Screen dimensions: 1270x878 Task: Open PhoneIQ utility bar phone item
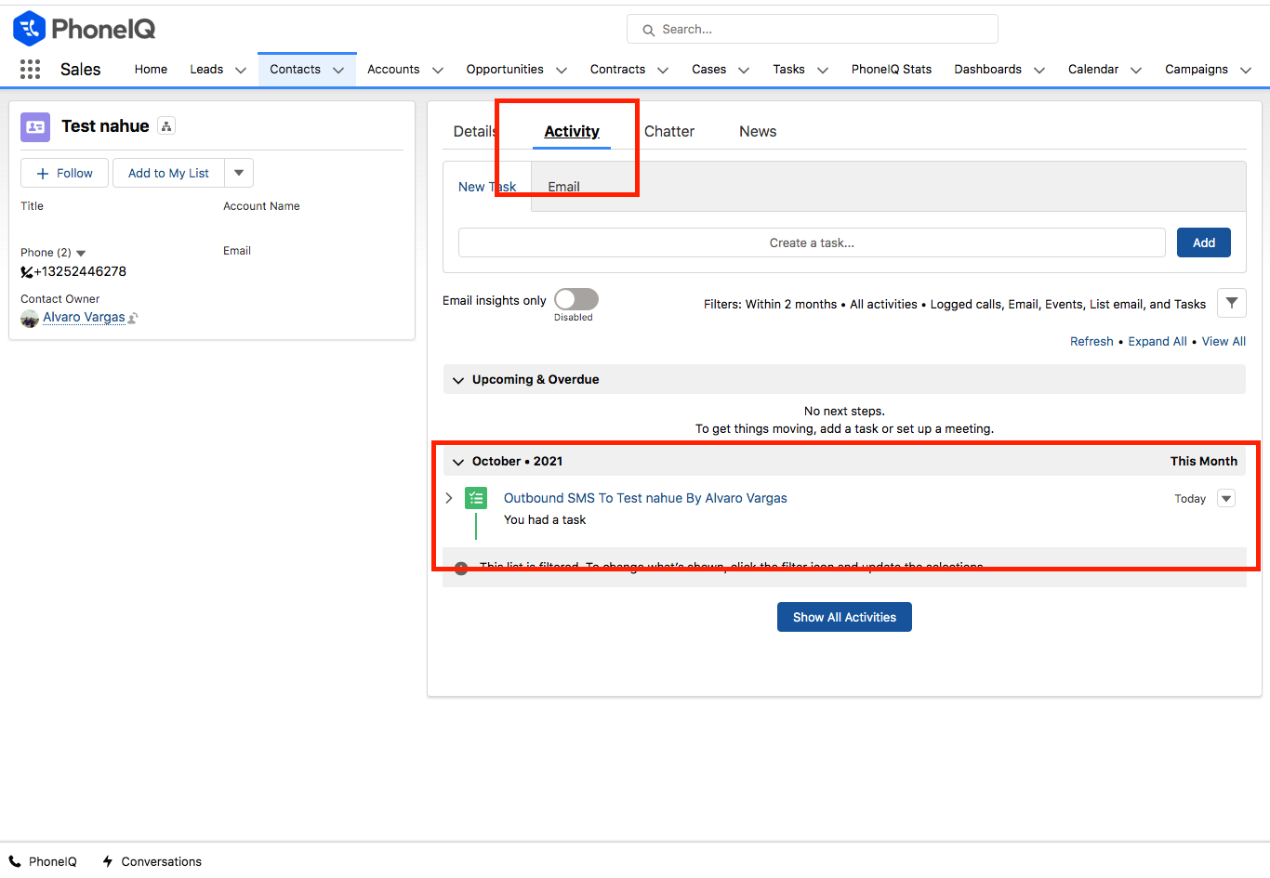[x=43, y=861]
